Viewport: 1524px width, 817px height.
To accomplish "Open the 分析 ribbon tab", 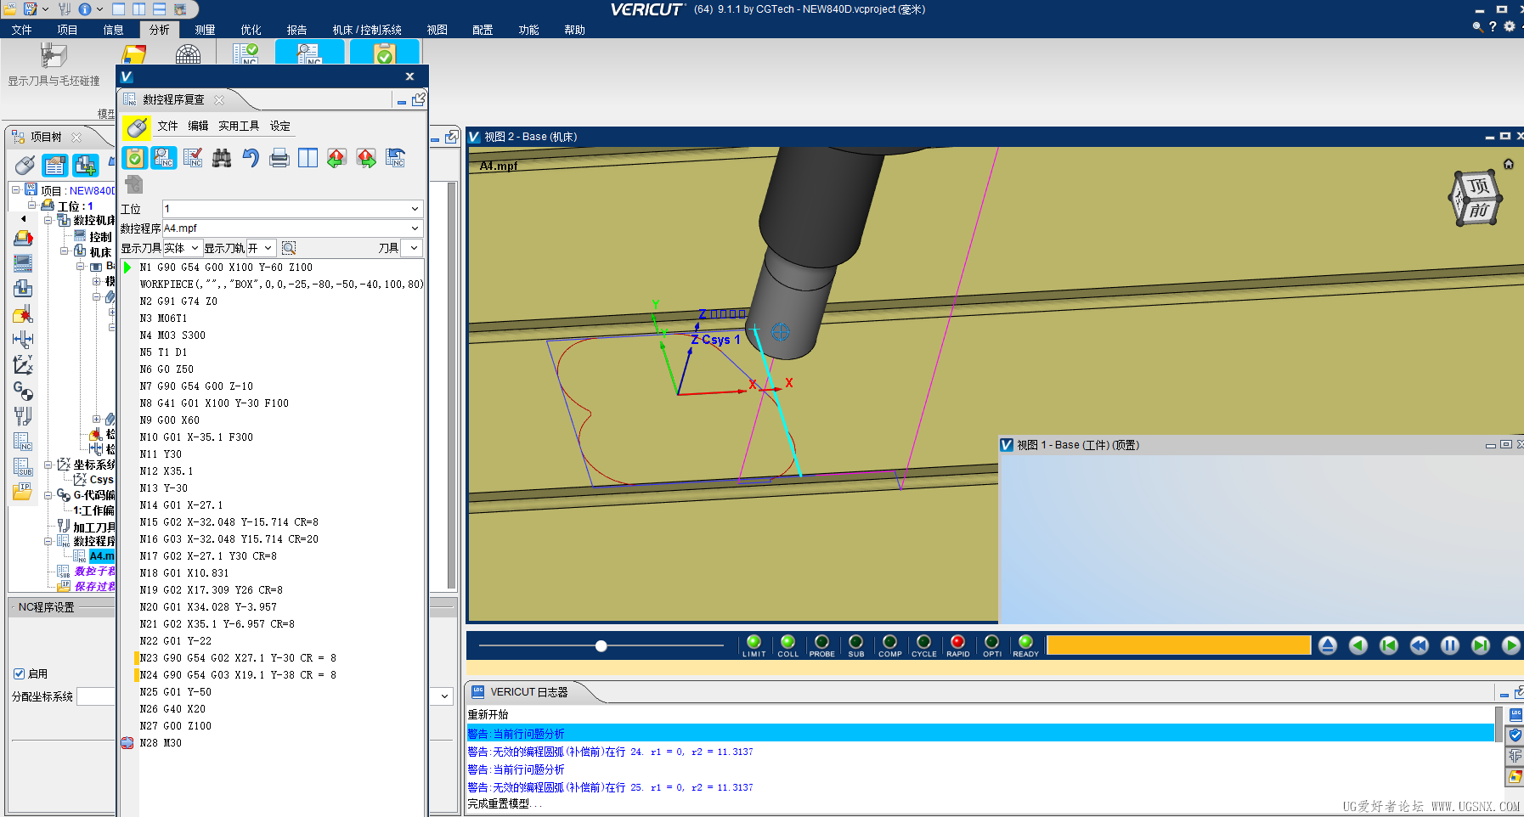I will pyautogui.click(x=160, y=30).
